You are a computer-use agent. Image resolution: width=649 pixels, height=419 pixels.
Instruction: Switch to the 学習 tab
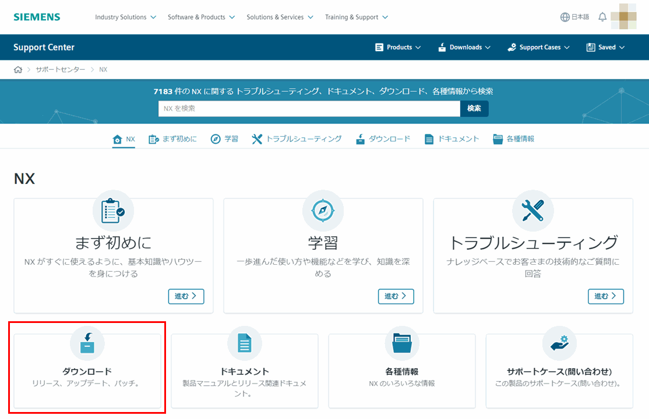(231, 139)
